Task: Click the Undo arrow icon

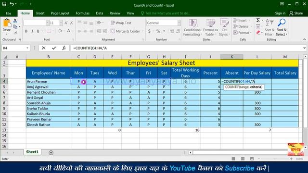Action: pos(12,4)
